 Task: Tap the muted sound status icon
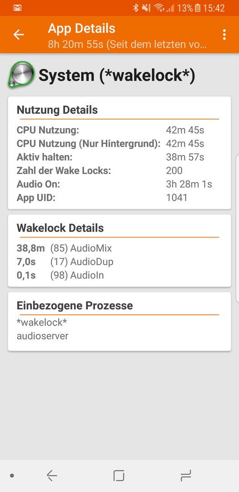pos(146,8)
